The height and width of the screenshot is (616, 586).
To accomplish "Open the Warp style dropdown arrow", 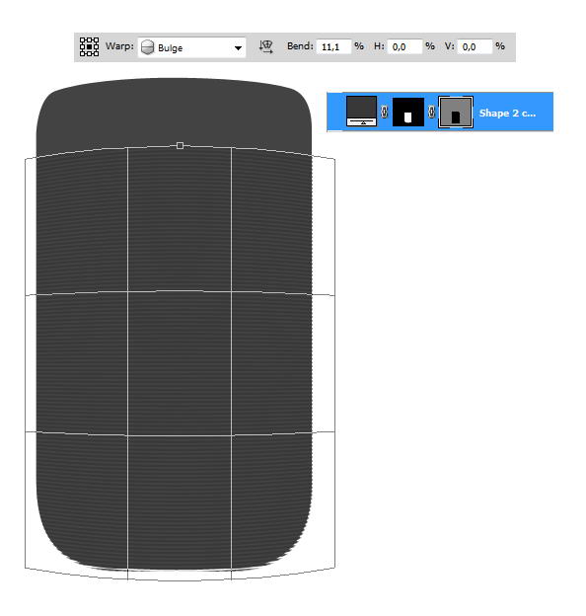I will point(238,48).
